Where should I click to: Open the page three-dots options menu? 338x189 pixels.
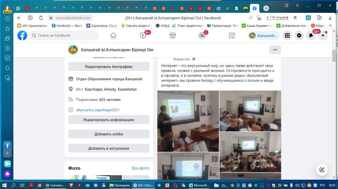(x=275, y=50)
